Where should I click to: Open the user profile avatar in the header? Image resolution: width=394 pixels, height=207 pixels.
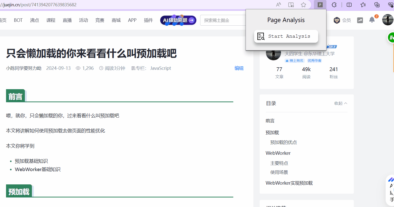pyautogui.click(x=388, y=20)
